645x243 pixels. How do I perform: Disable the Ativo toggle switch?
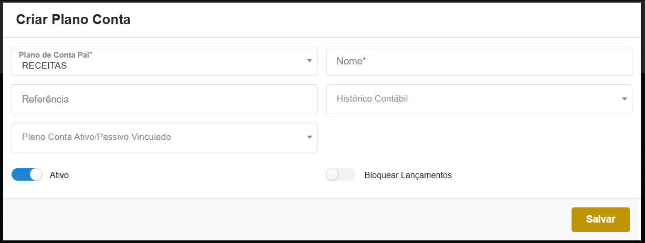[27, 175]
